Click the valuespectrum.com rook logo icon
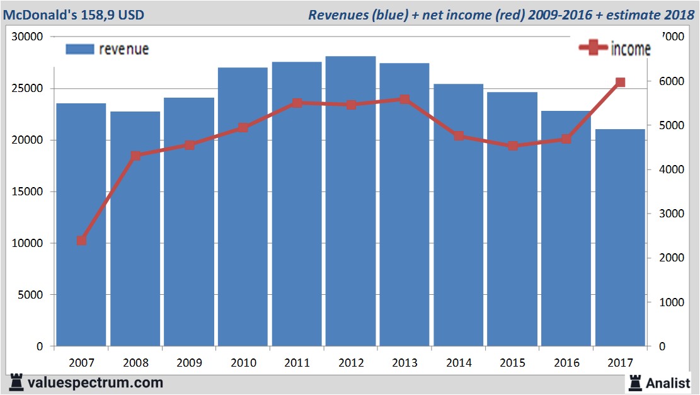The width and height of the screenshot is (700, 395). pyautogui.click(x=16, y=382)
